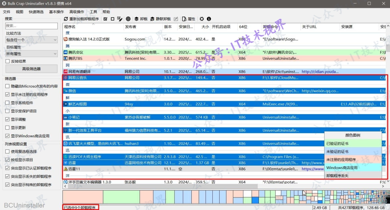The height and width of the screenshot is (210, 390).
Task: Click the 搜索 search input field
Action: tap(31, 26)
